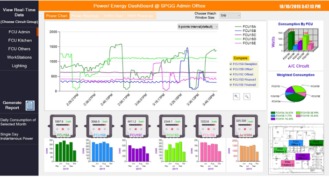Select FCU Admin circuit group
Viewport: 329px width, 177px height.
[19, 32]
